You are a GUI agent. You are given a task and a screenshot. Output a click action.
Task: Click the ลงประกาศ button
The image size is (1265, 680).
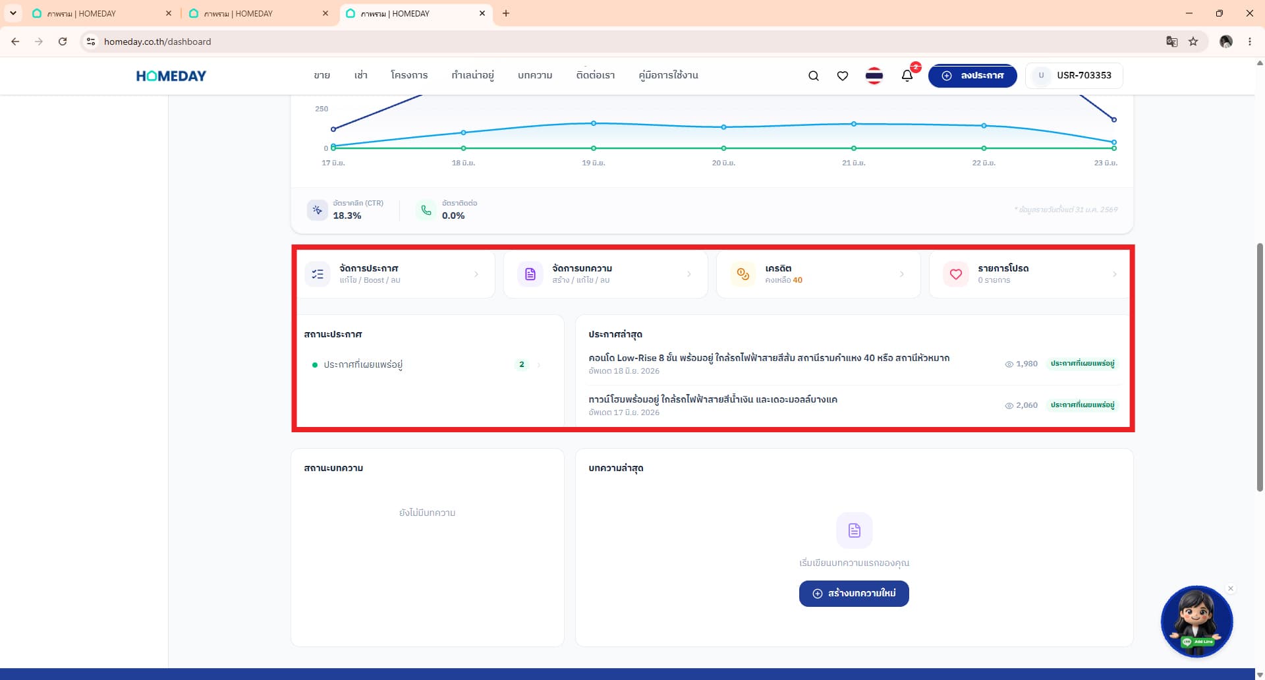pyautogui.click(x=972, y=76)
